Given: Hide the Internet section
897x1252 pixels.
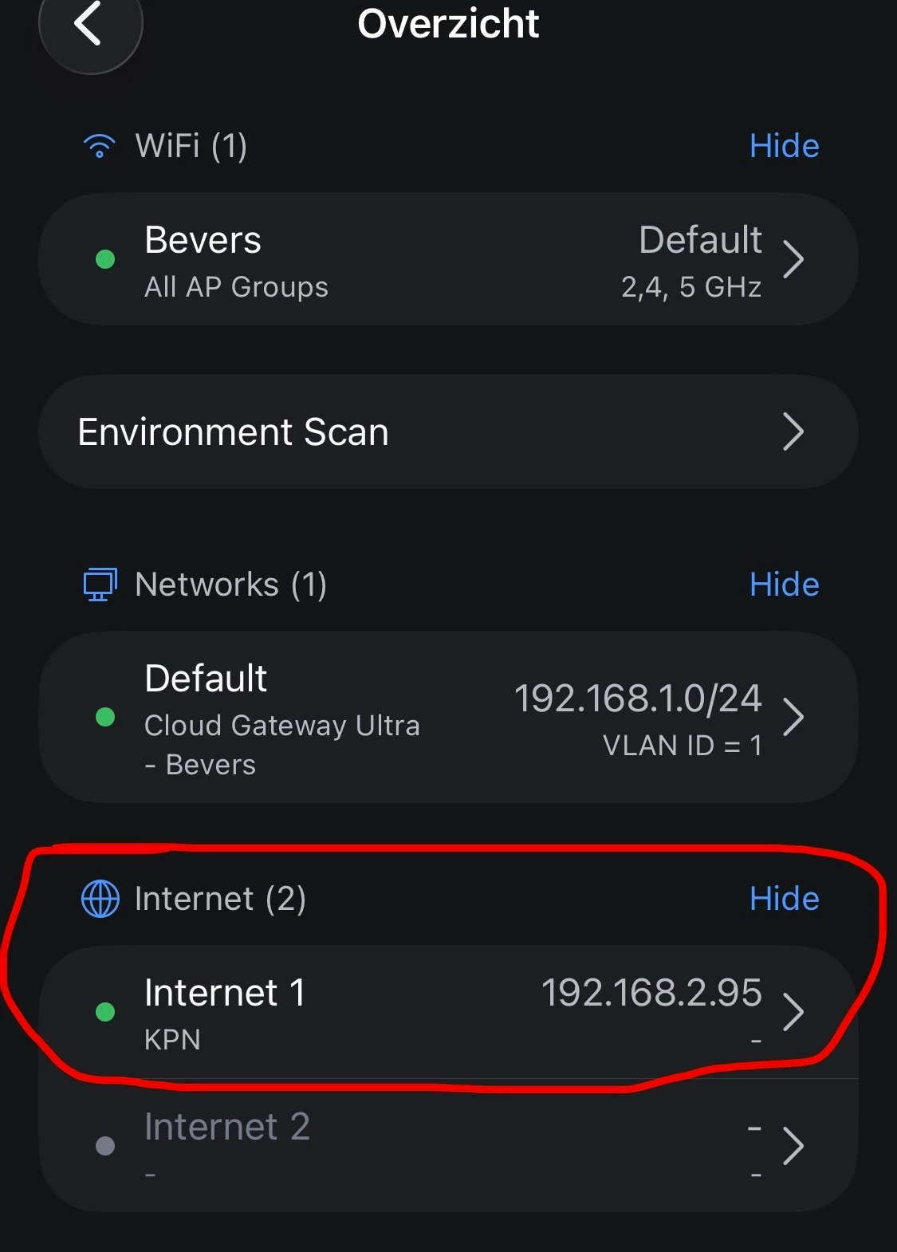Looking at the screenshot, I should point(784,899).
